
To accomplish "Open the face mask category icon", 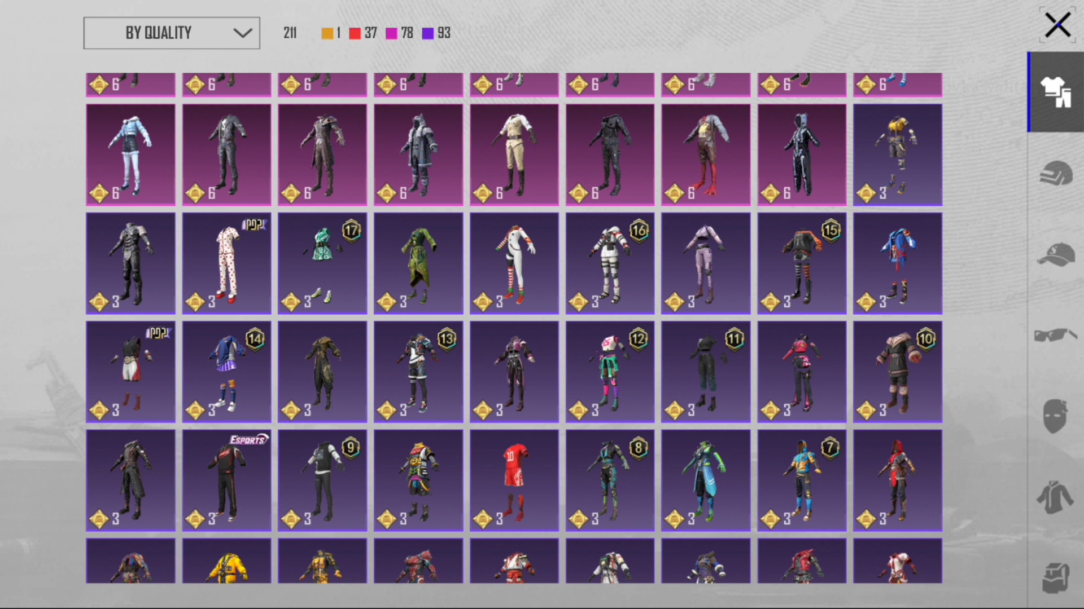I will (1055, 416).
